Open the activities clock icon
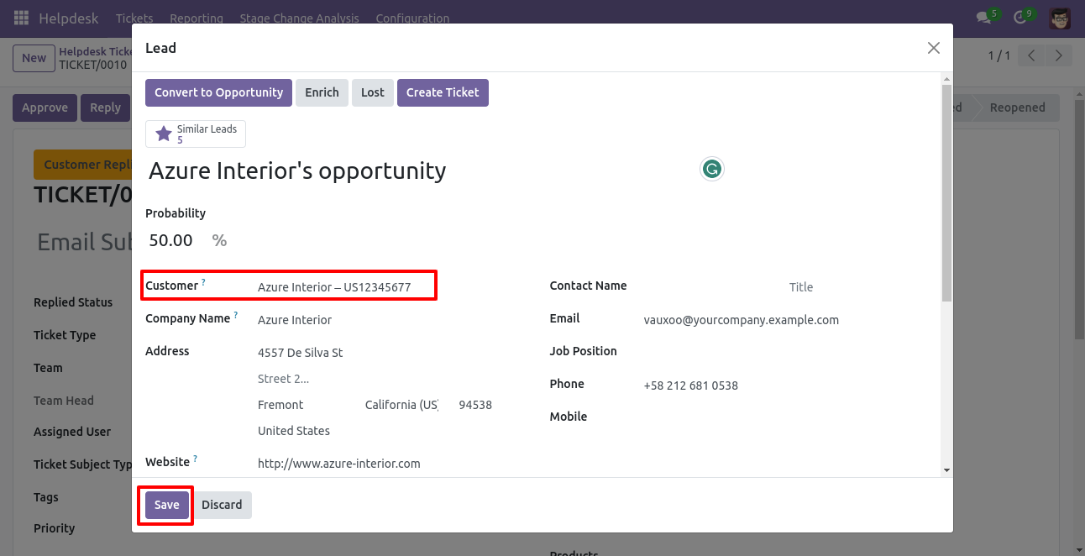The image size is (1085, 556). pos(1020,18)
